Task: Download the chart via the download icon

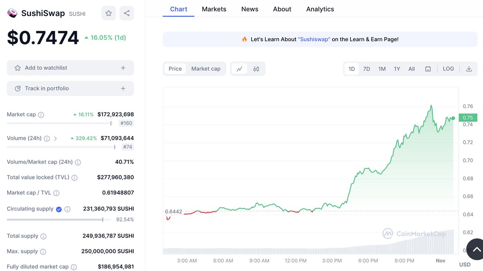Action: click(x=469, y=68)
